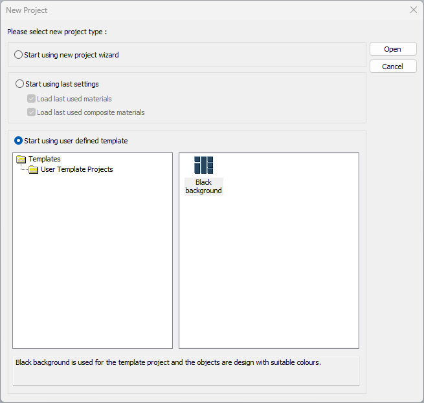This screenshot has width=424, height=403.
Task: Select "Start using user defined template" radio button
Action: coord(18,141)
